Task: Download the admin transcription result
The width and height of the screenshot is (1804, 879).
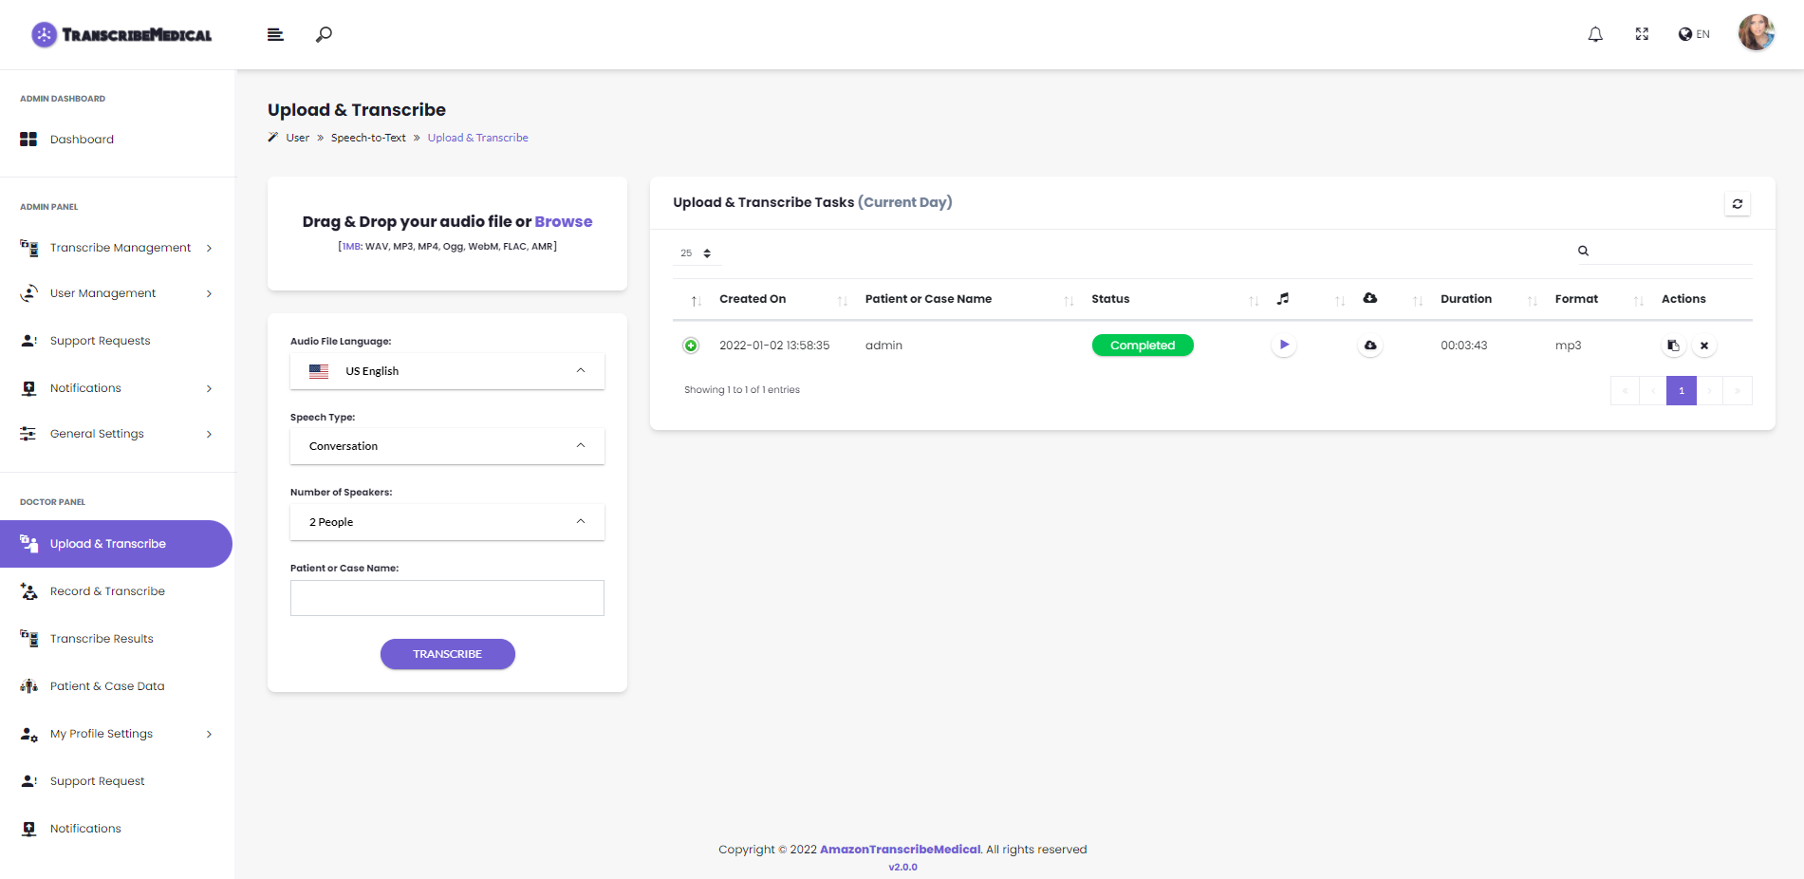Action: (x=1370, y=346)
